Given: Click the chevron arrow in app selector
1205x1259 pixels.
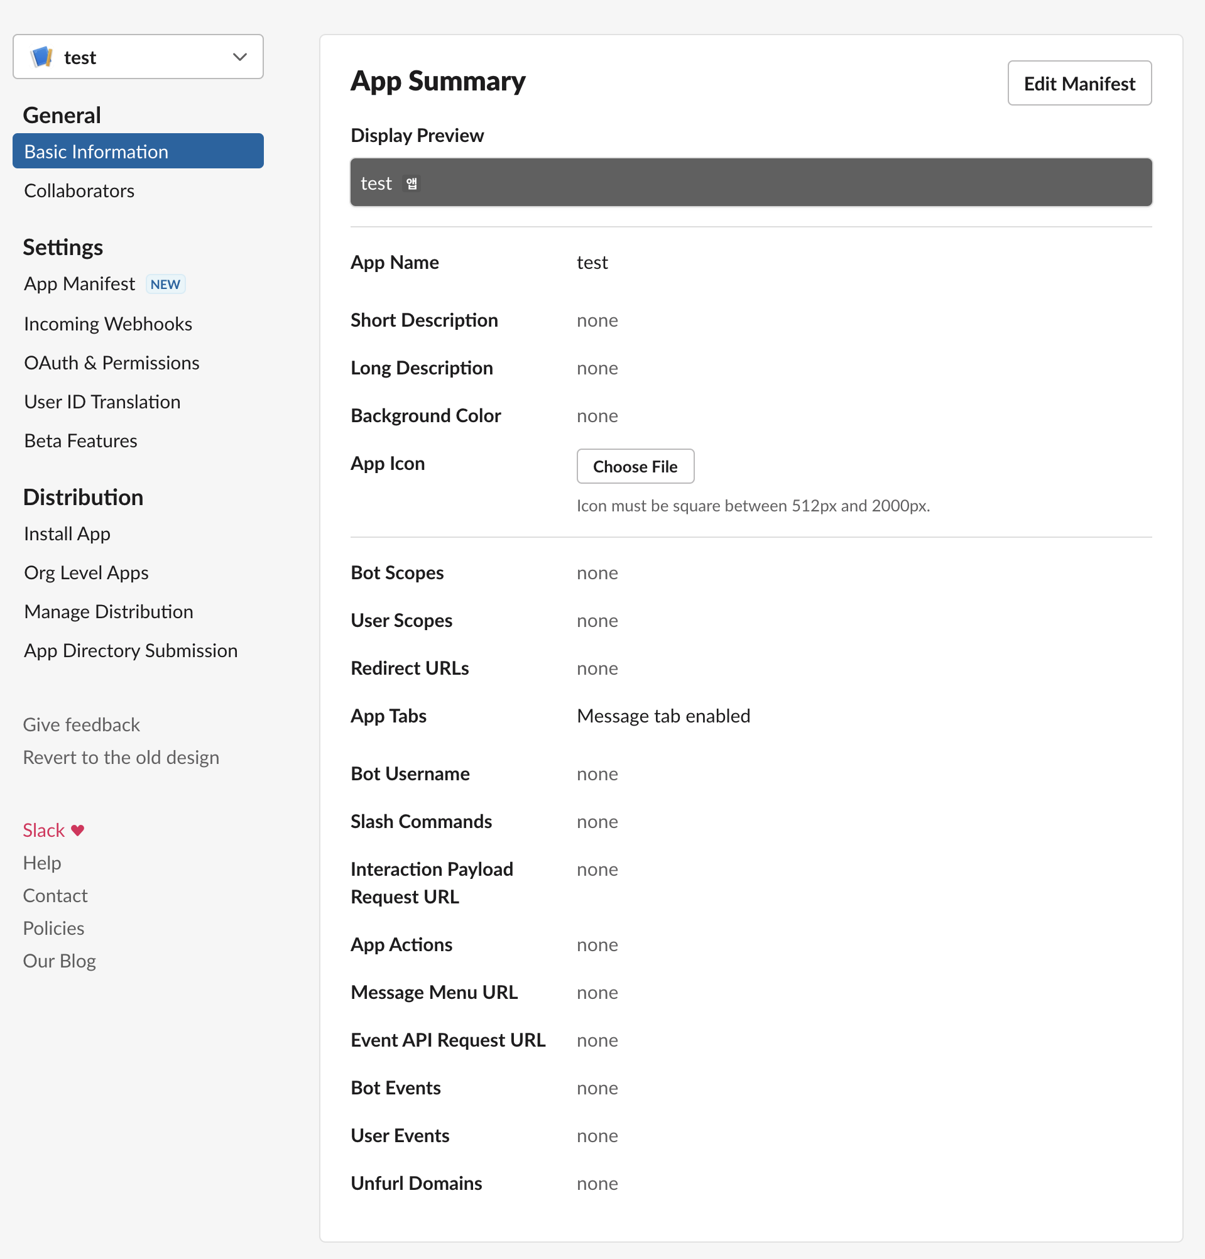Looking at the screenshot, I should (x=239, y=57).
